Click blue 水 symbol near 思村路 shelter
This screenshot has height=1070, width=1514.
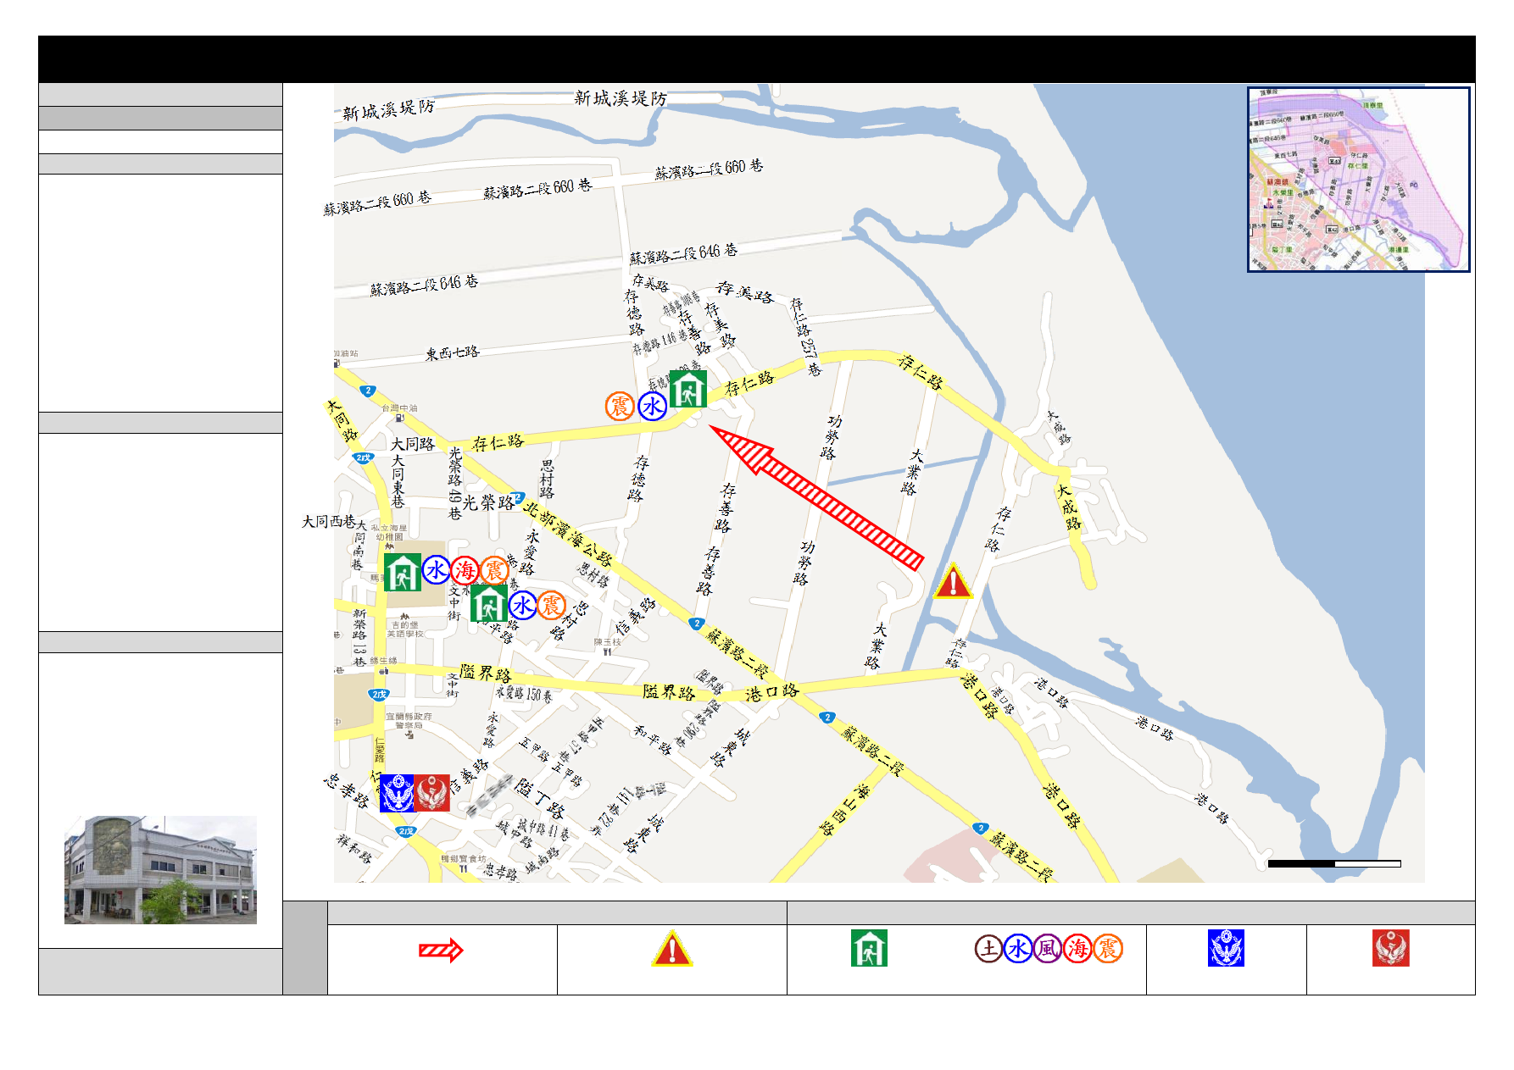[x=522, y=605]
